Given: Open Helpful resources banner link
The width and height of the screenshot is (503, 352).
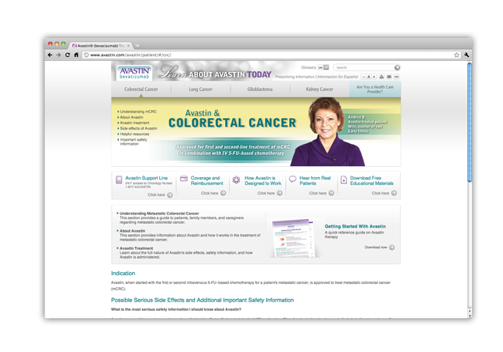Looking at the screenshot, I should point(135,134).
